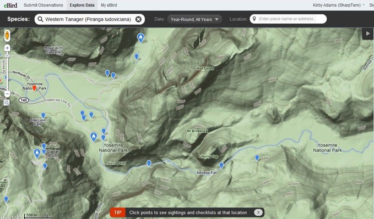Click the zoom-to-area magnifier icon
Viewport: 374px width, 219px height.
(7, 103)
